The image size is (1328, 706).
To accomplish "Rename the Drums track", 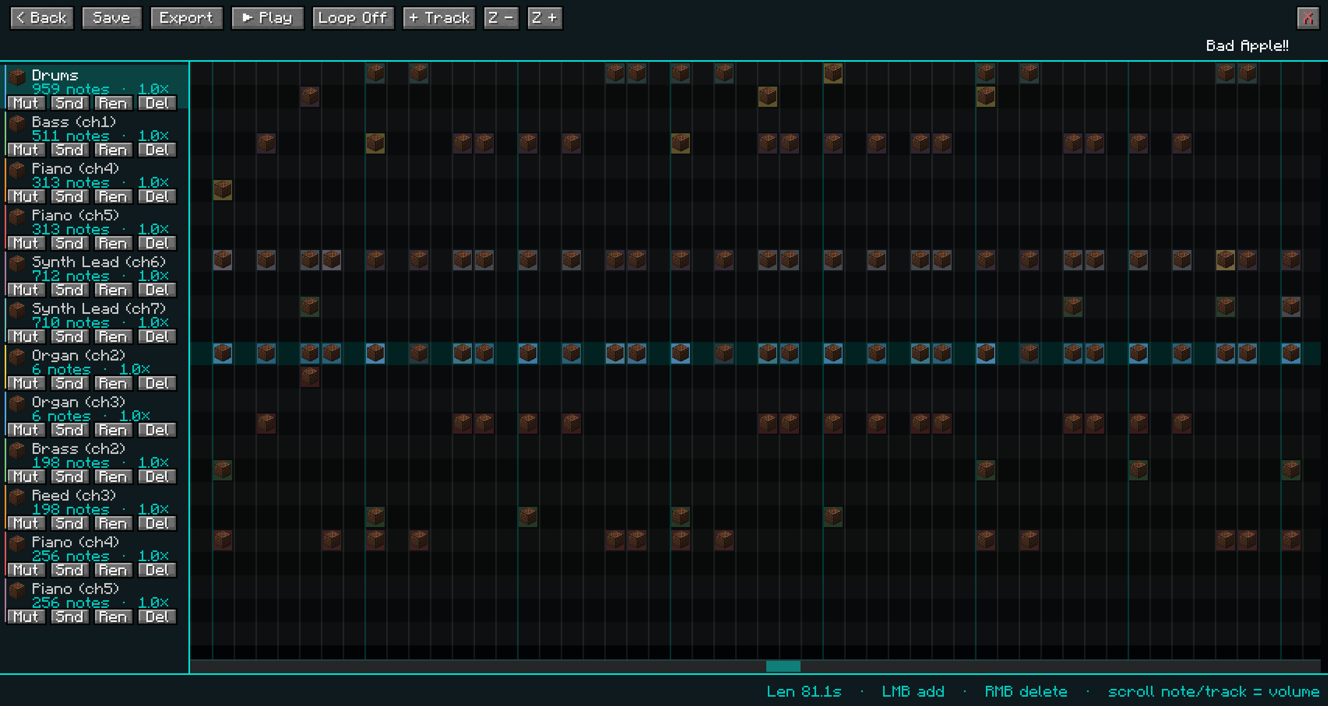I will [113, 103].
